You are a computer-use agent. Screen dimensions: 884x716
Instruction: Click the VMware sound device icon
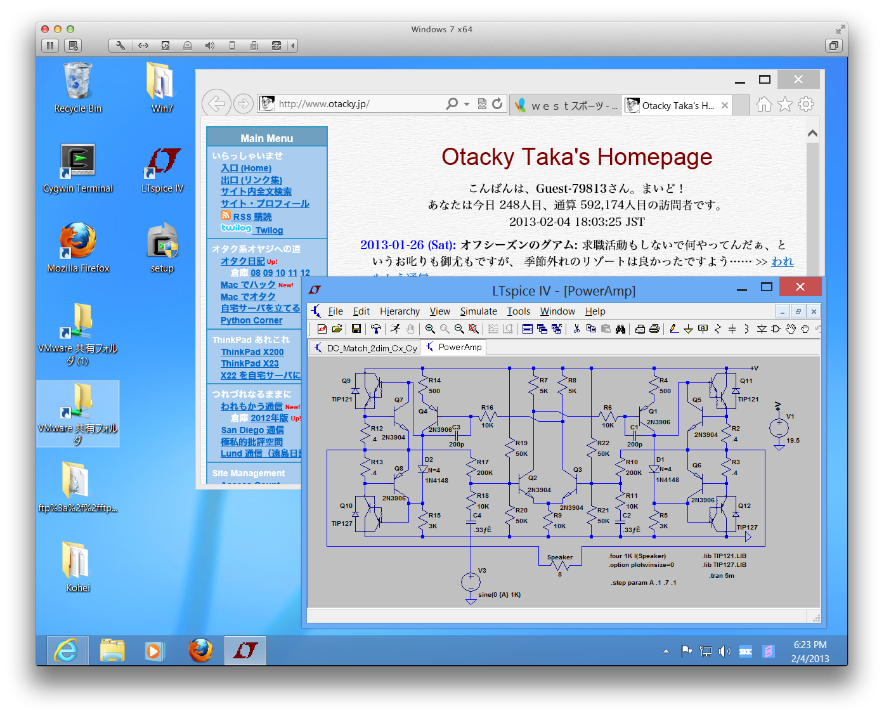pos(209,46)
